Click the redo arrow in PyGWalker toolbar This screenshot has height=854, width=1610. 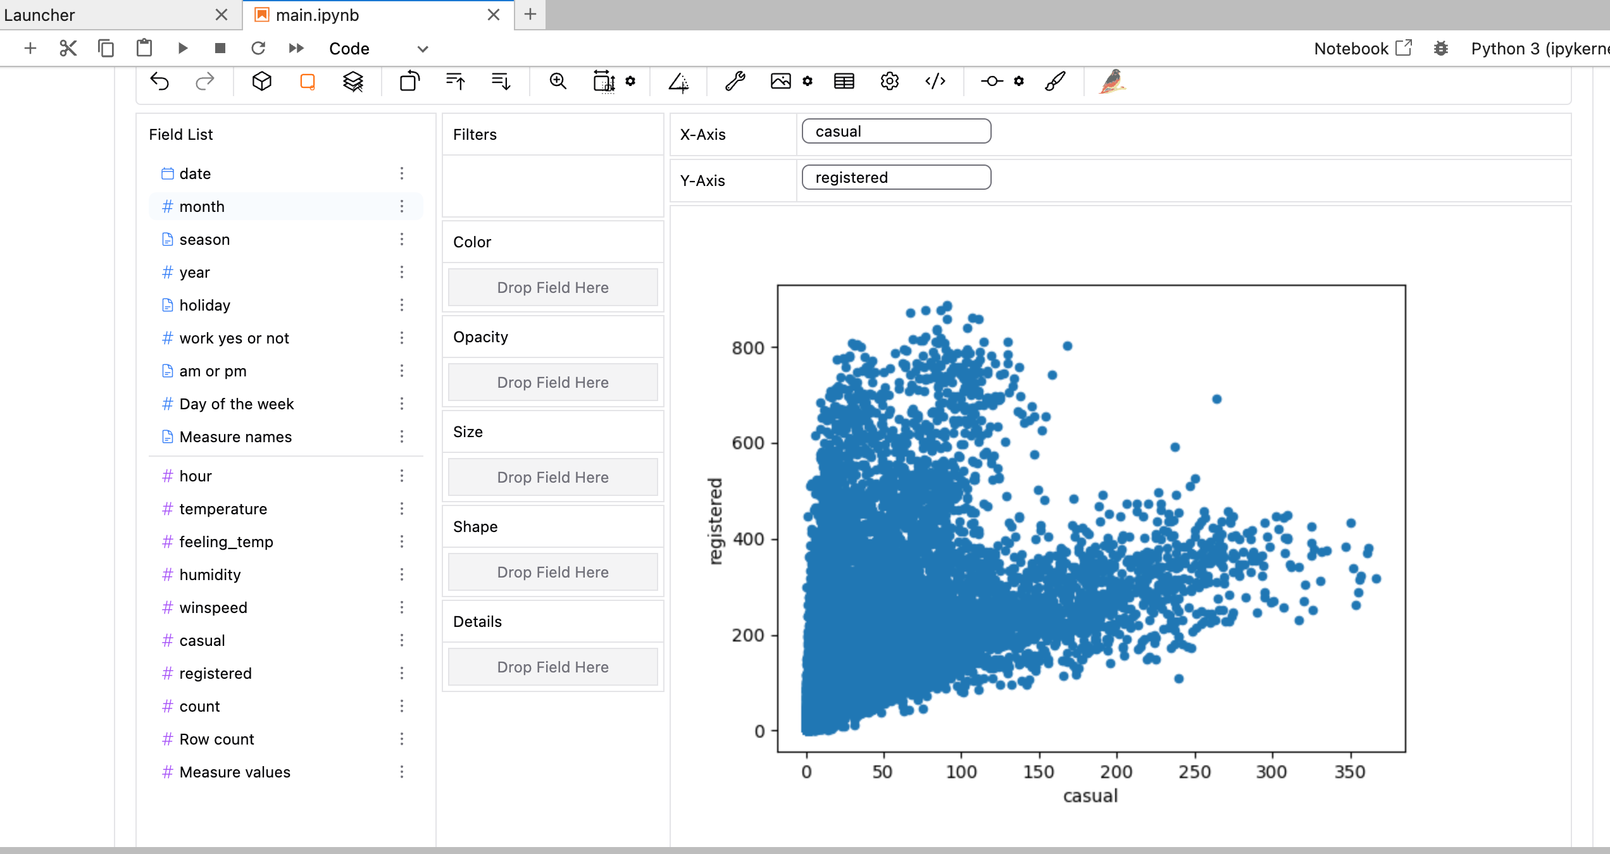tap(205, 82)
